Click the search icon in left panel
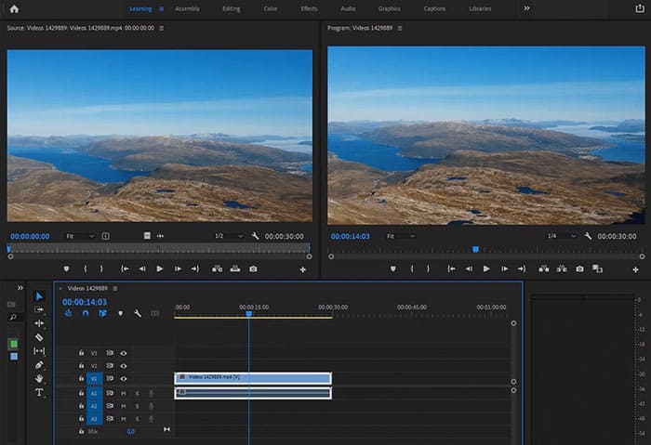Image resolution: width=651 pixels, height=445 pixels. click(13, 318)
